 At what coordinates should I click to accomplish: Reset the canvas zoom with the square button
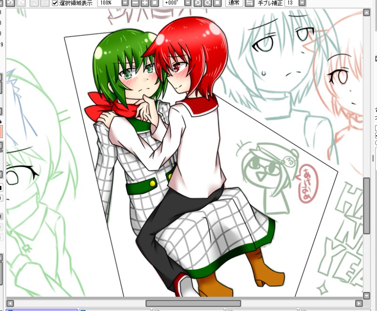point(155,3)
